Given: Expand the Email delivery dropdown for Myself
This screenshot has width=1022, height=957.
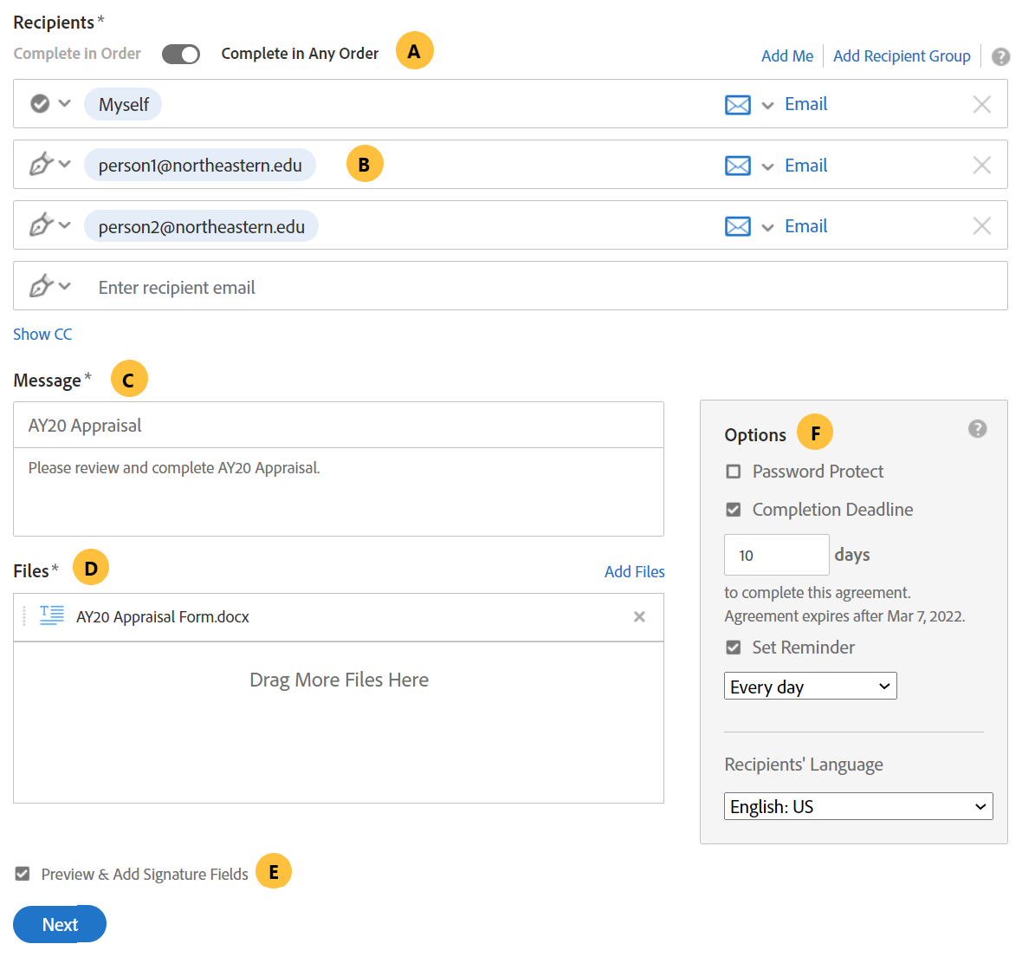Looking at the screenshot, I should point(767,106).
